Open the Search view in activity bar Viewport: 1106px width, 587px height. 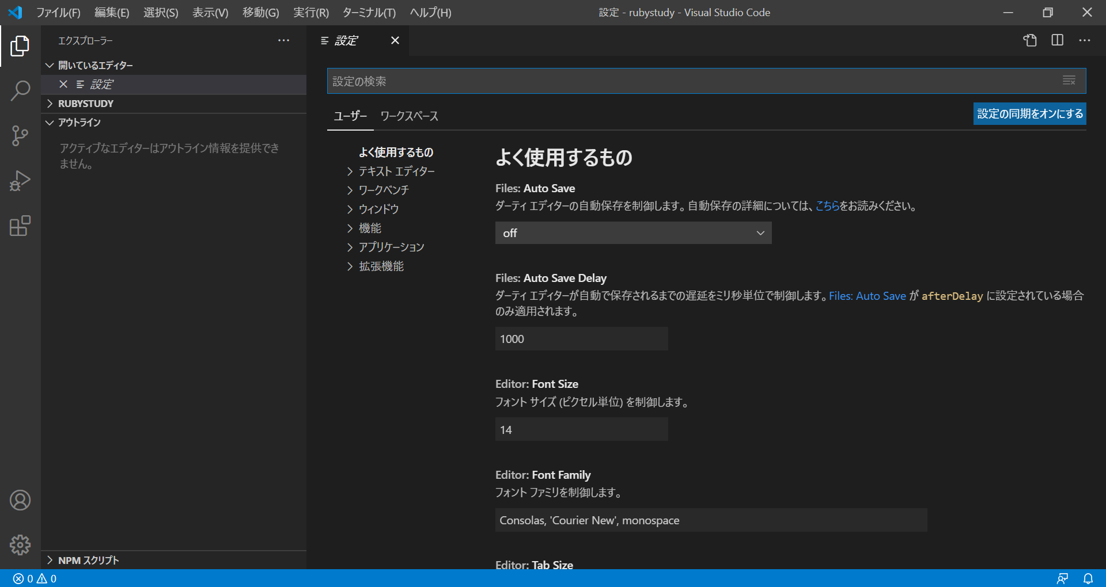pyautogui.click(x=20, y=91)
